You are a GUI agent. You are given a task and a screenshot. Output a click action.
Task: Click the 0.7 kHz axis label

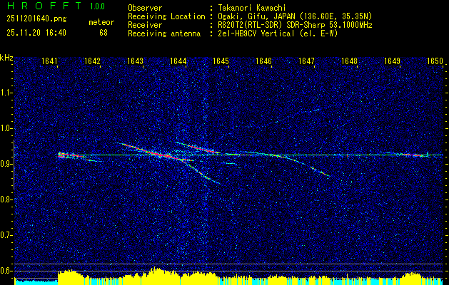coord(6,235)
